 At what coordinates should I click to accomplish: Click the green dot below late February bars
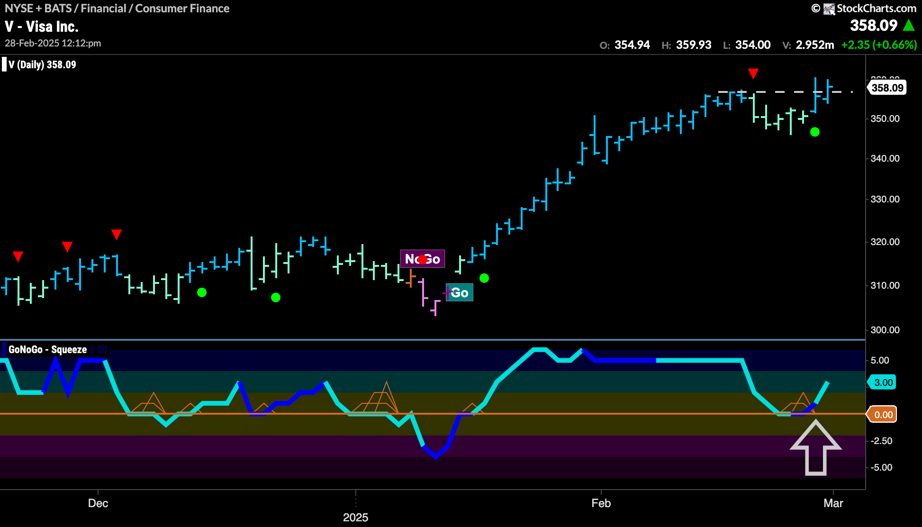pos(815,132)
